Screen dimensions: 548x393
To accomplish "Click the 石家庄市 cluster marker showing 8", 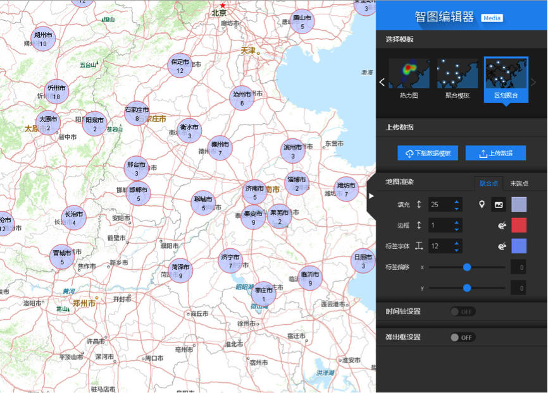I will click(x=137, y=114).
